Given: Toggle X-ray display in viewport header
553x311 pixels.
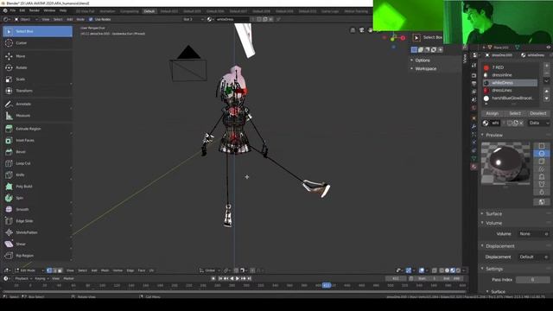Looking at the screenshot, I should coord(435,270).
